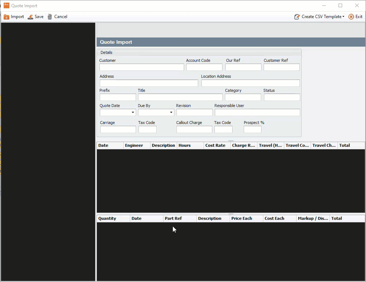Click the Our Ref field
This screenshot has width=366, height=282.
[x=243, y=67]
